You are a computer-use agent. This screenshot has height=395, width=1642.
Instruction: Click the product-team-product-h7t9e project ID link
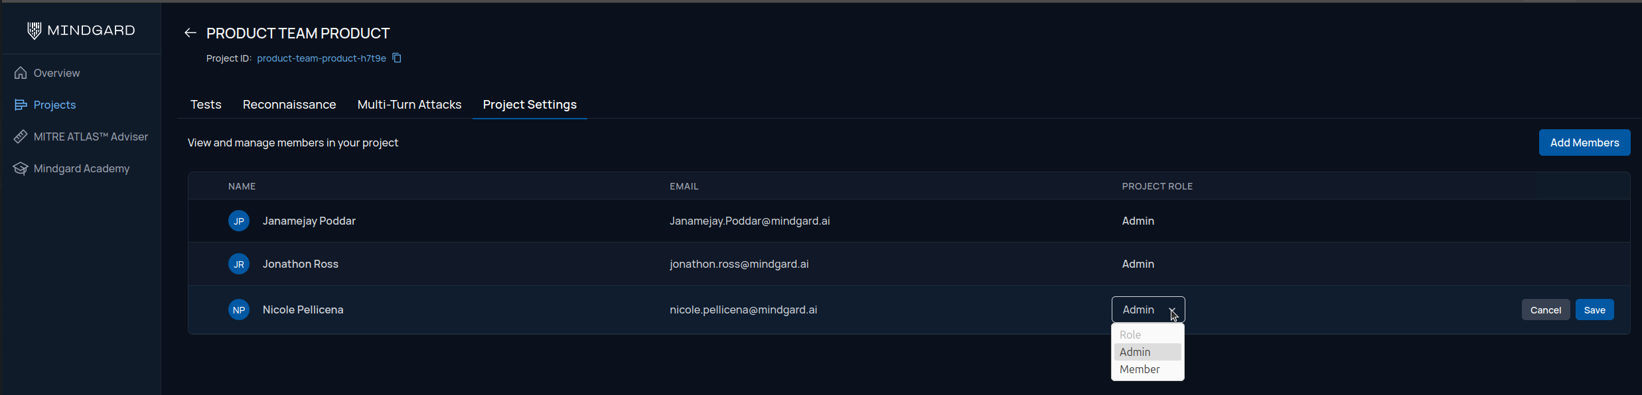click(x=321, y=58)
